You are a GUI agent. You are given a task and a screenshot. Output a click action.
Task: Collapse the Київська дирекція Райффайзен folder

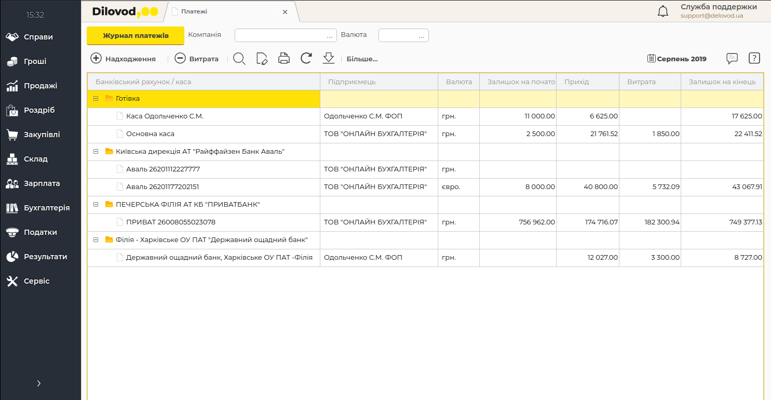pos(96,151)
